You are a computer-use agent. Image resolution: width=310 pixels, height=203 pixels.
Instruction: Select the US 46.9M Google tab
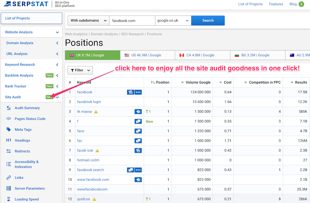coord(147,55)
